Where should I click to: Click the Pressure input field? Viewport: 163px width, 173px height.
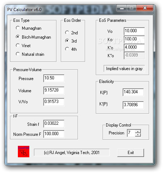pyautogui.click(x=54, y=78)
